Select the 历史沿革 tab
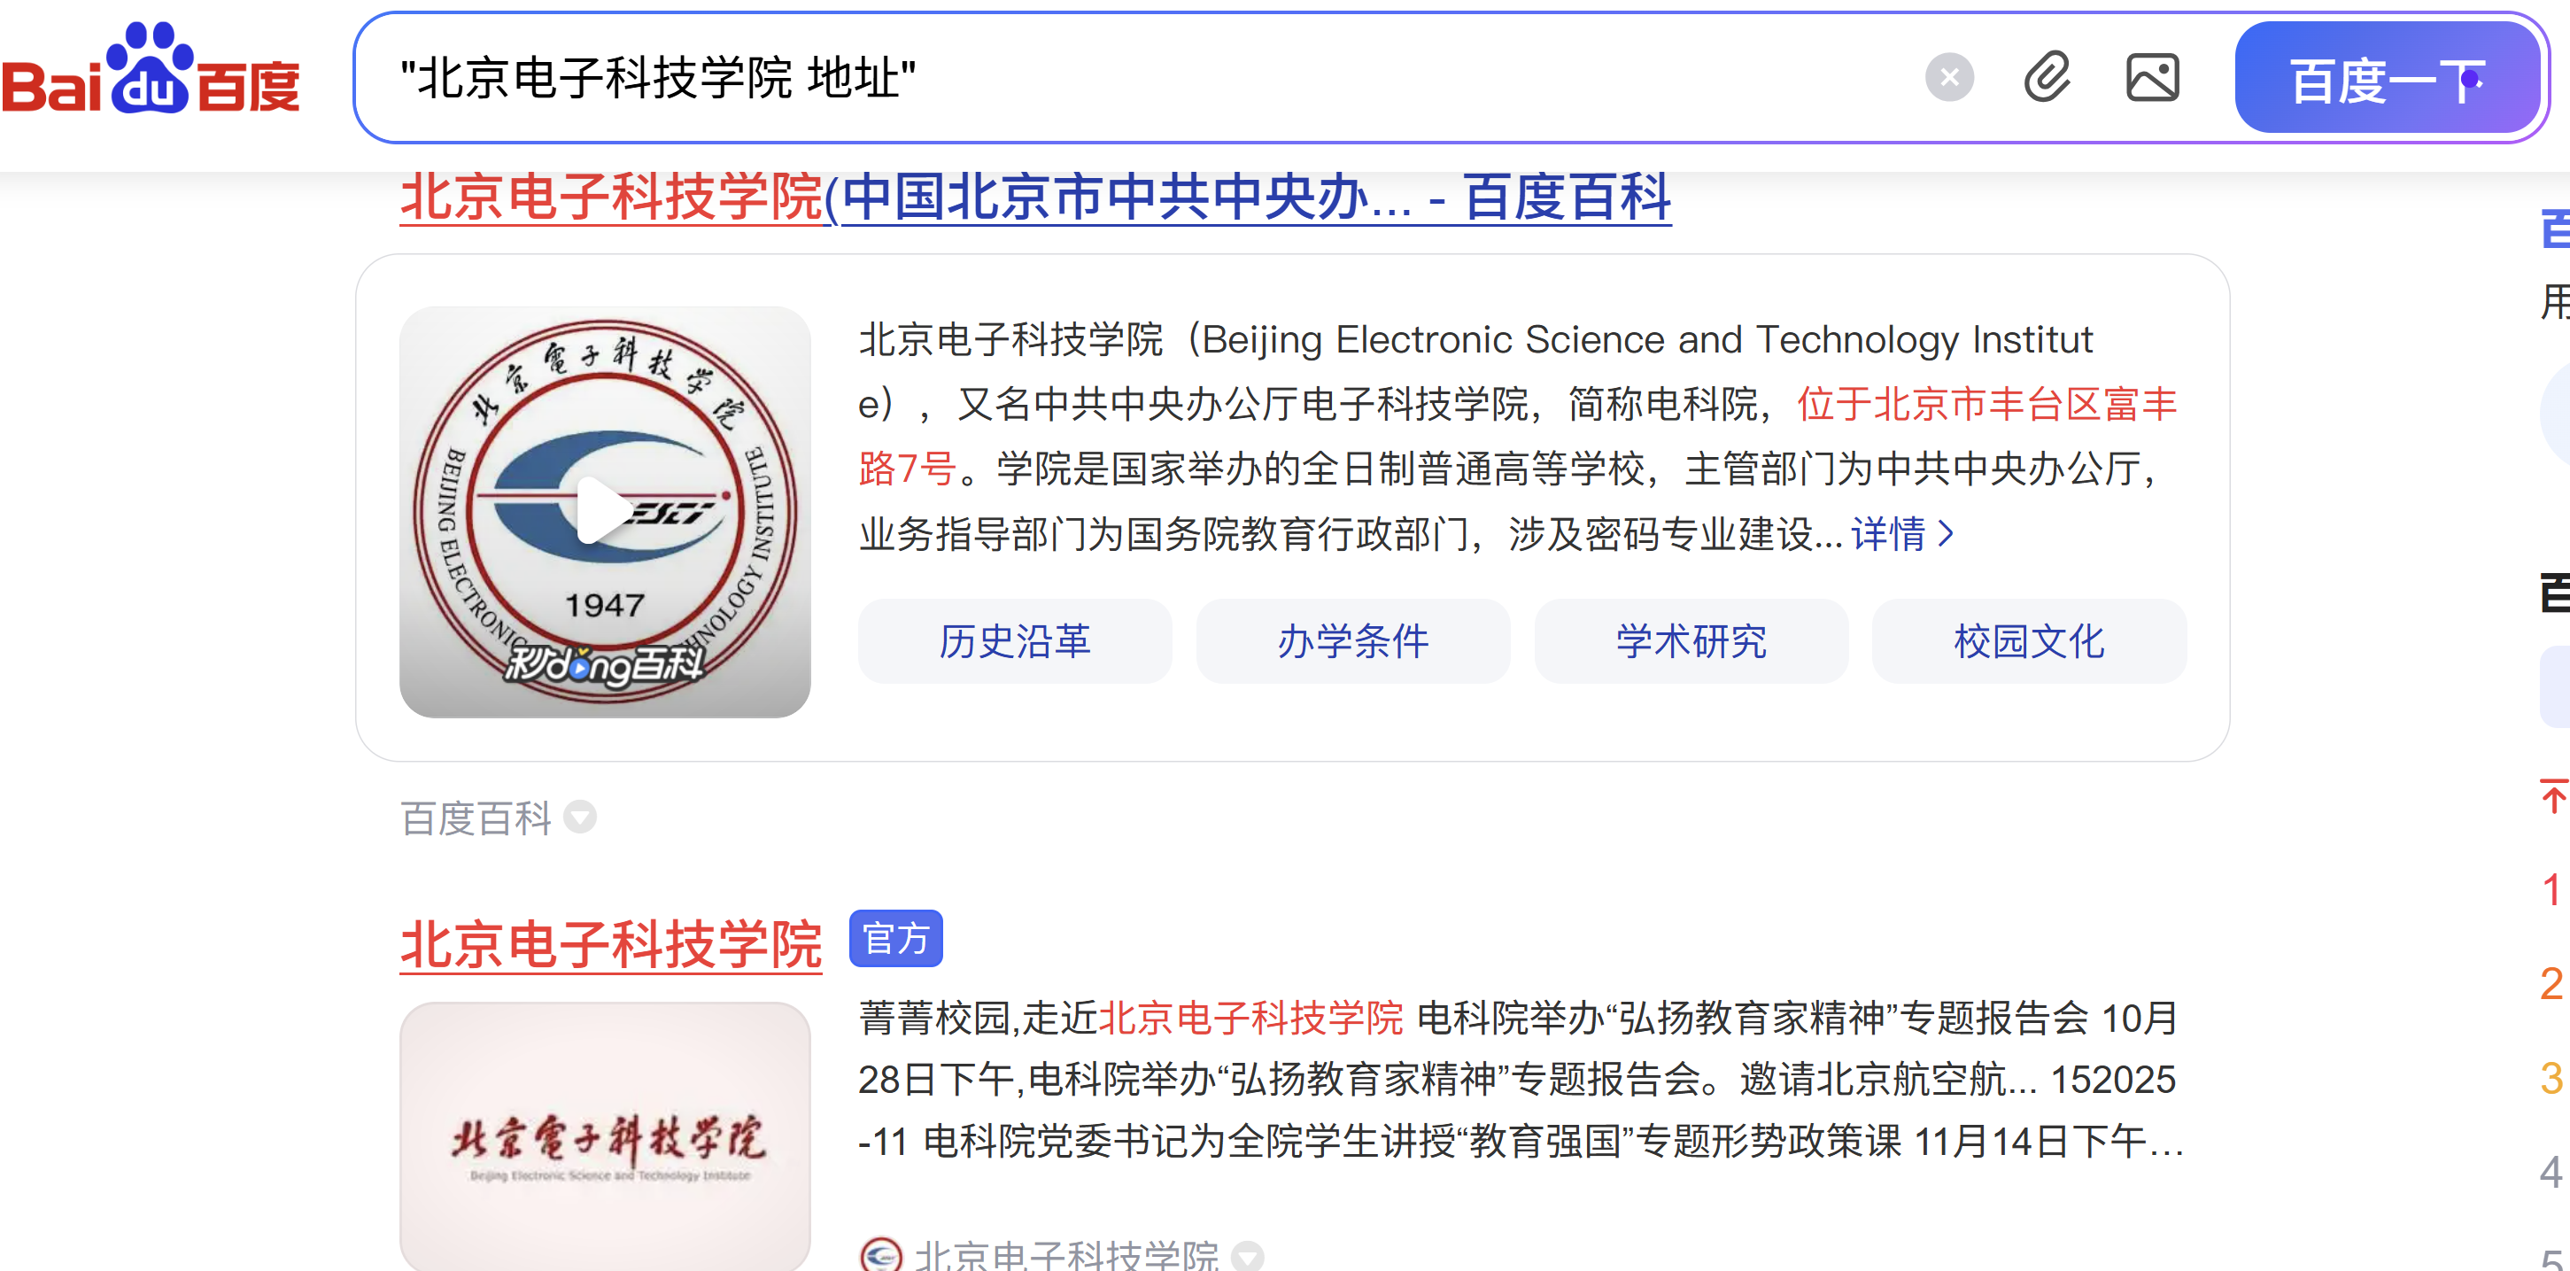Viewport: 2570px width, 1271px height. 1015,640
